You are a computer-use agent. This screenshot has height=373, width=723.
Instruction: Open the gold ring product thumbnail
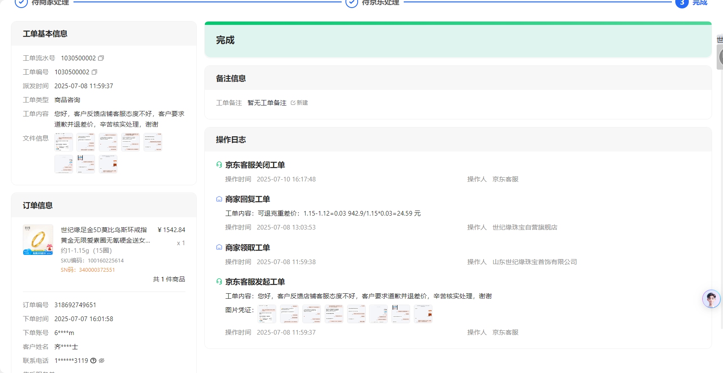tap(38, 240)
